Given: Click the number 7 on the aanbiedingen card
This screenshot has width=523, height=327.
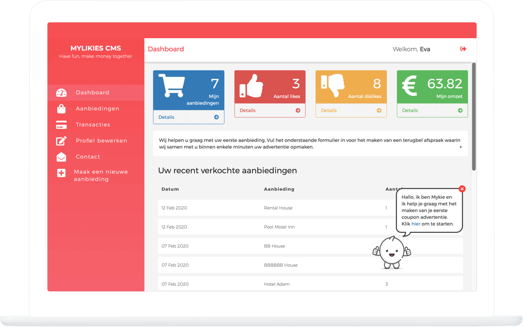Looking at the screenshot, I should point(215,84).
